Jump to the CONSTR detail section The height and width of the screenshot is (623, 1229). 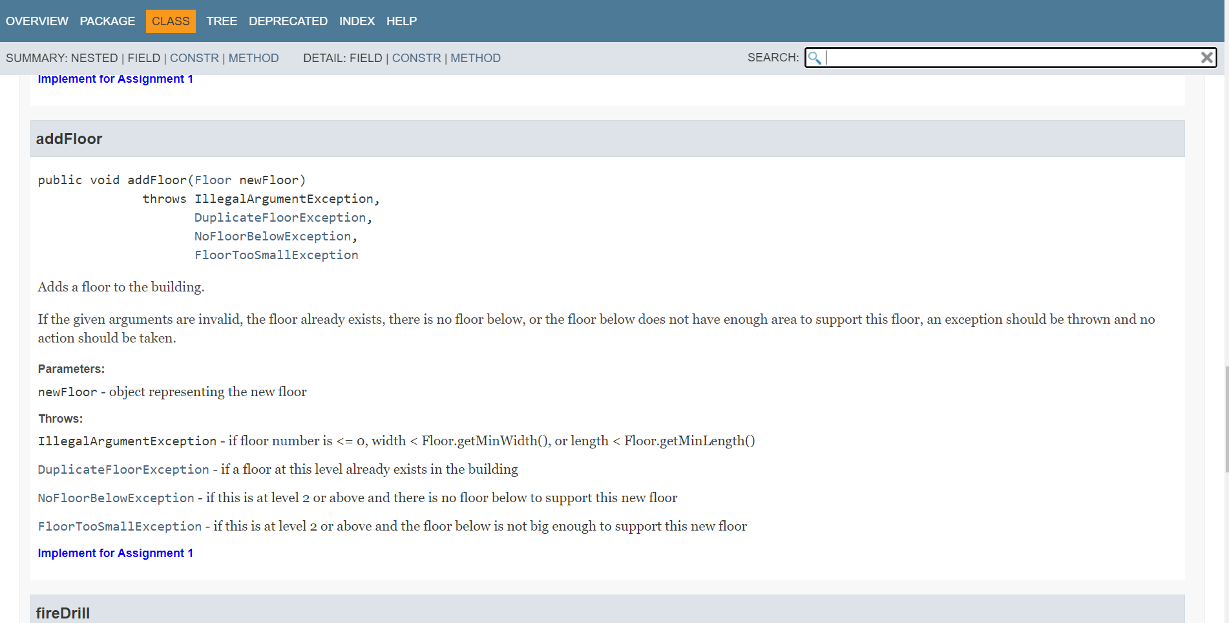click(x=417, y=58)
